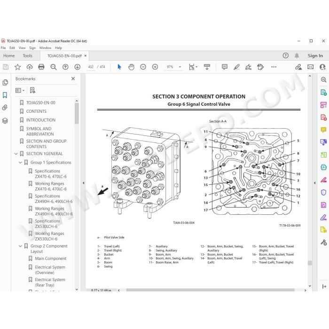Close the TOJAG50-EN-00.pdf tab
Viewport: 329px width, 329px height.
pos(86,55)
